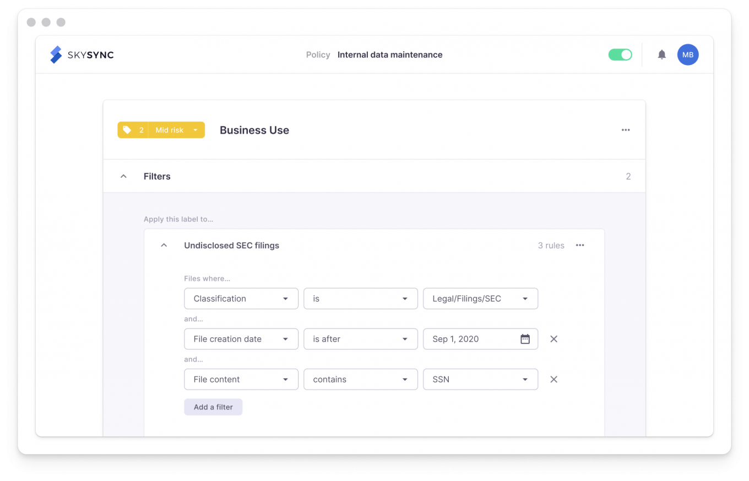749x481 pixels.
Task: Open the Legal/Filings/SEC value dropdown
Action: (x=480, y=298)
